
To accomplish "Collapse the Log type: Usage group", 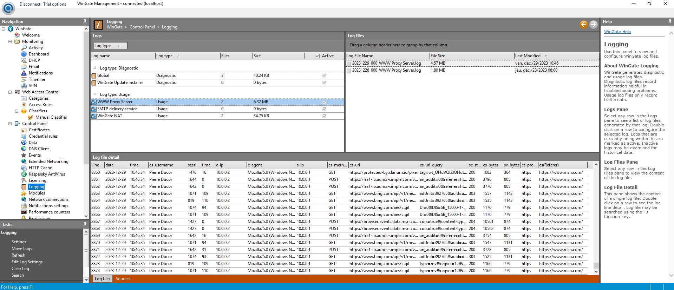I will [x=95, y=94].
